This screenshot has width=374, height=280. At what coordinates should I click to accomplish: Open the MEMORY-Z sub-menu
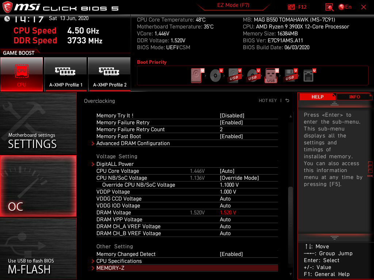[x=187, y=268]
